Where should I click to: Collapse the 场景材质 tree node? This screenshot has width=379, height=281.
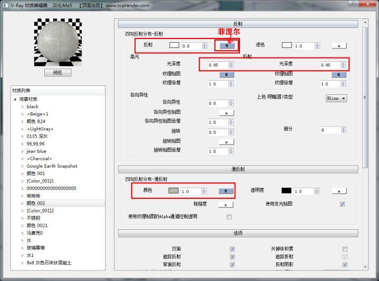point(15,99)
